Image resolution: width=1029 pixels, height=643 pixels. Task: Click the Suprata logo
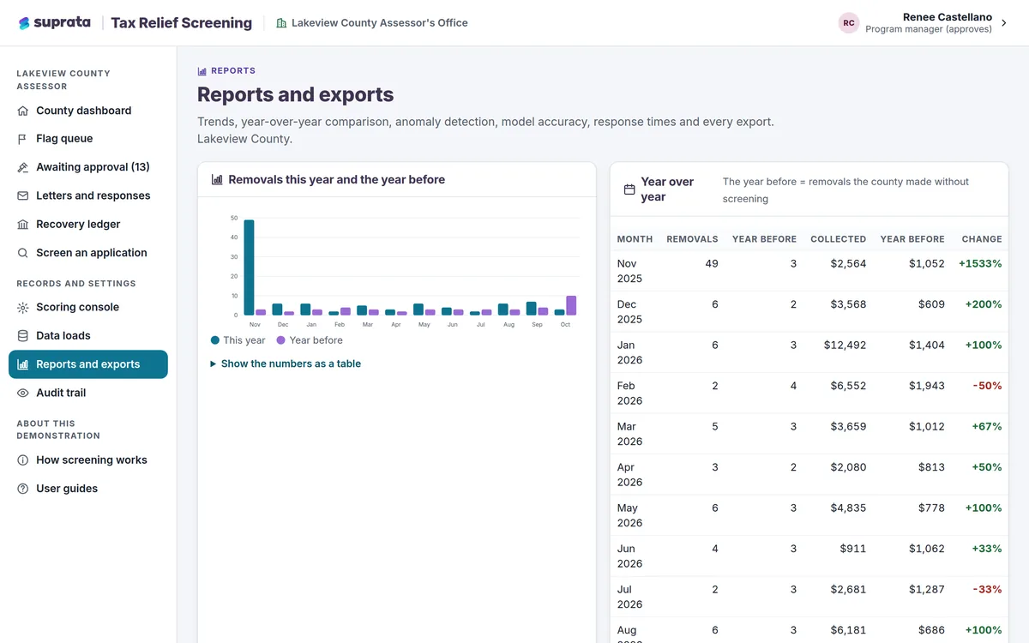54,23
